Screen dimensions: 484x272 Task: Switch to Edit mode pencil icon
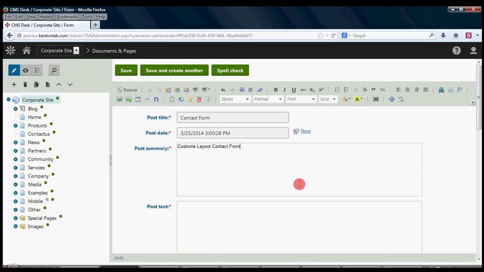point(14,70)
